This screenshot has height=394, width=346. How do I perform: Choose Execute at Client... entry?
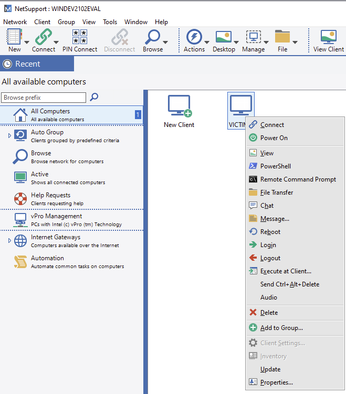point(295,271)
